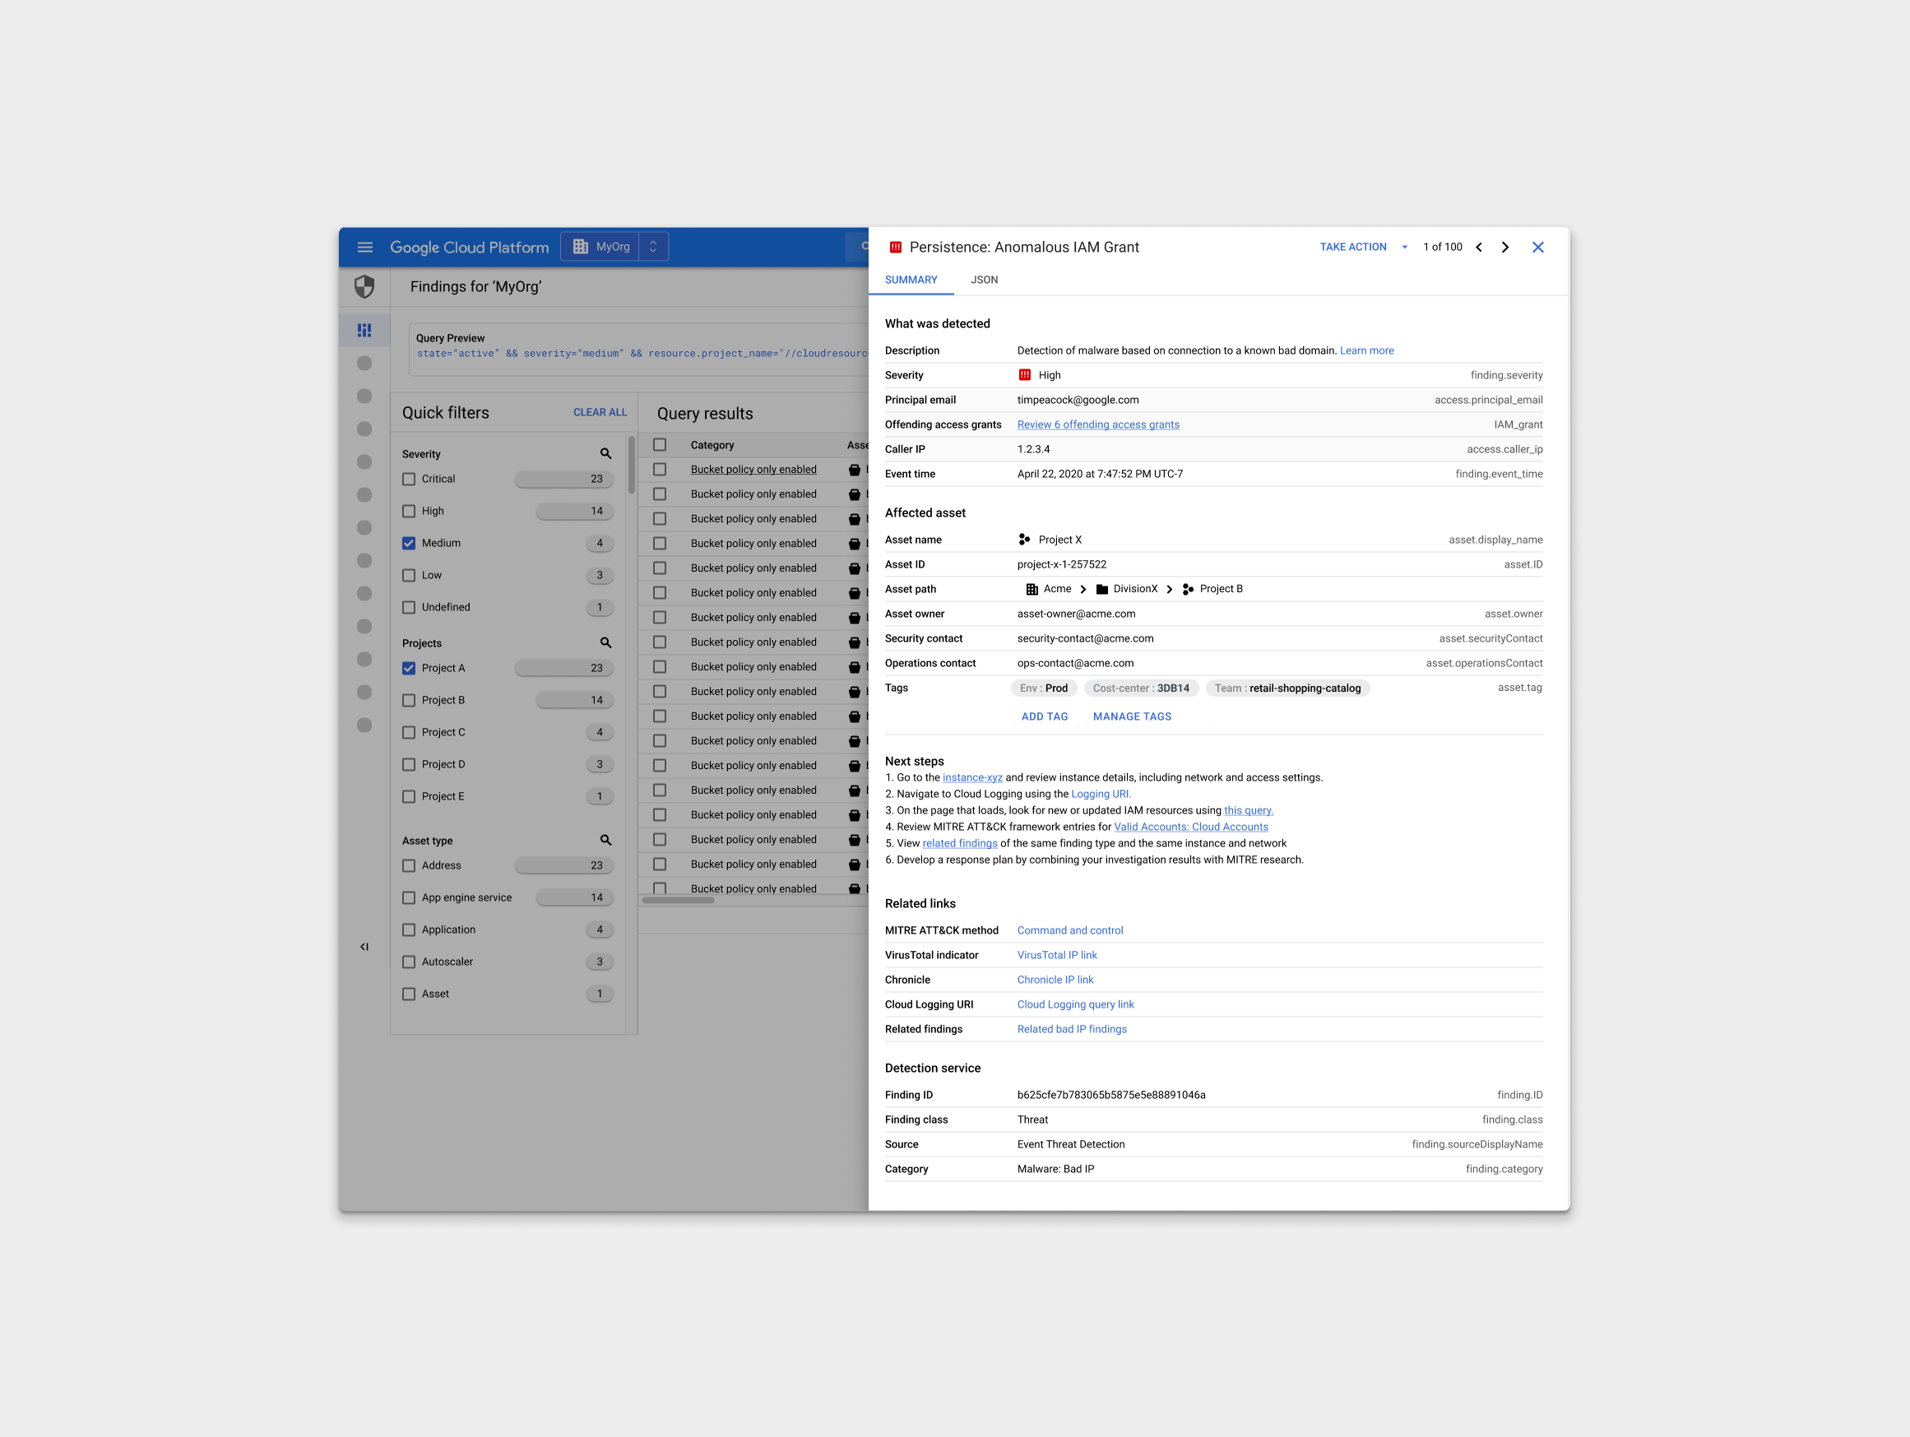This screenshot has height=1437, width=1910.
Task: Go to next finding arrow
Action: point(1505,247)
